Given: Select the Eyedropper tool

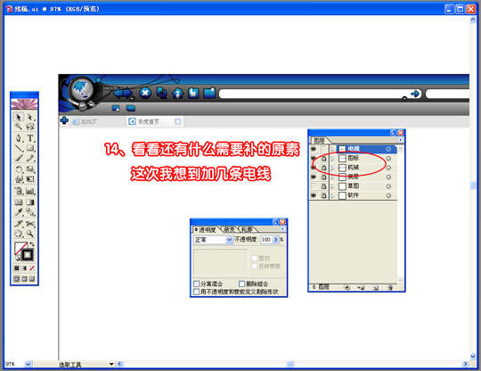Looking at the screenshot, I should [x=19, y=212].
